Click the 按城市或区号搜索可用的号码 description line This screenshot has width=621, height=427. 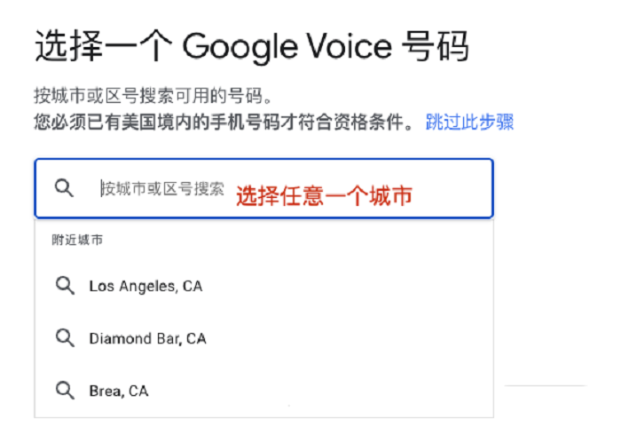[x=153, y=96]
